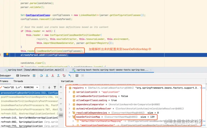Image resolution: width=207 pixels, height=128 pixels.
Task: Click the layout lines icon beside Console
Action: 34,76
